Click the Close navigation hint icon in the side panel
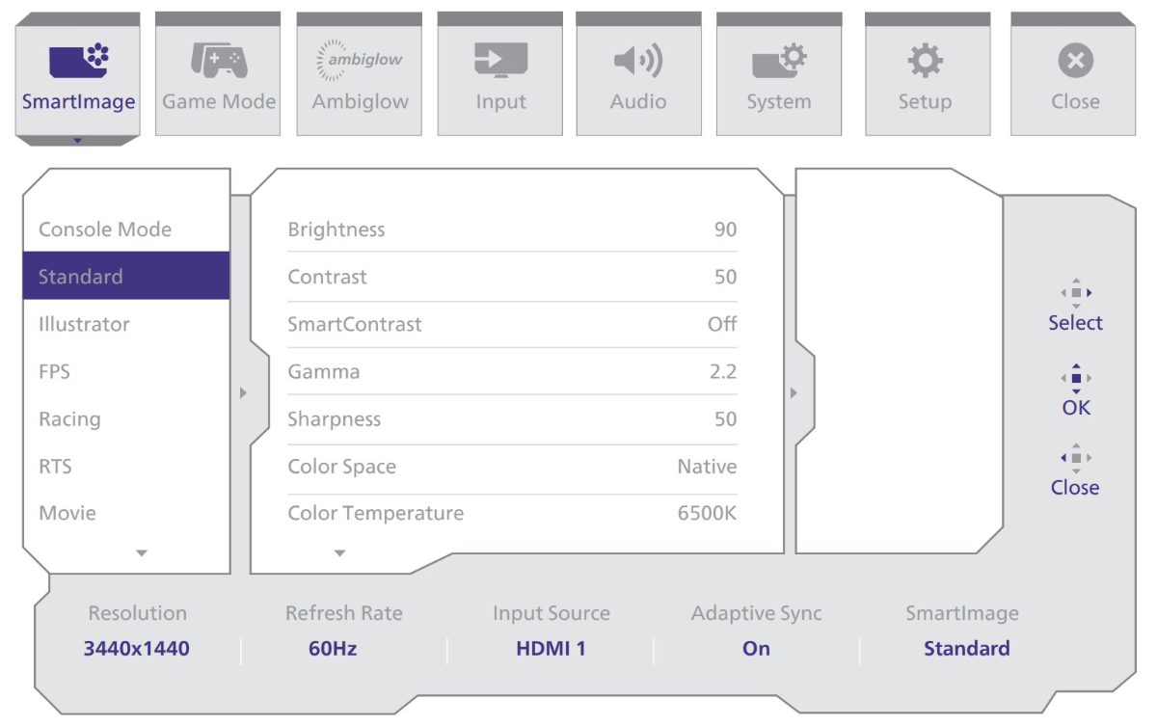The width and height of the screenshot is (1157, 726). [x=1076, y=457]
